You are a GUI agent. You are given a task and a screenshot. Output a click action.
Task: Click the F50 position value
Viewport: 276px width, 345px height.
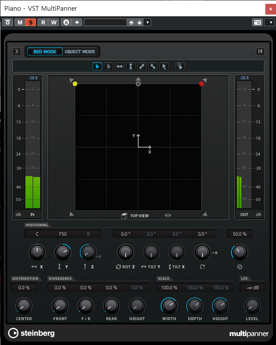pyautogui.click(x=63, y=234)
